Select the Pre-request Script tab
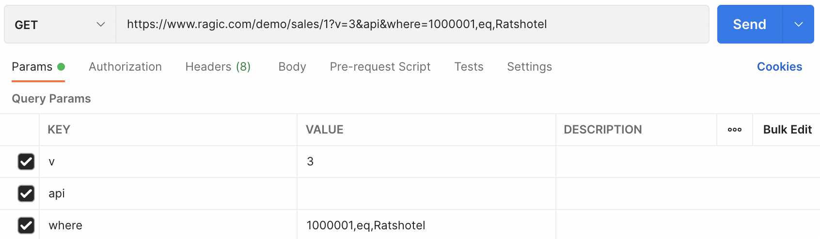The height and width of the screenshot is (239, 820). pos(380,67)
